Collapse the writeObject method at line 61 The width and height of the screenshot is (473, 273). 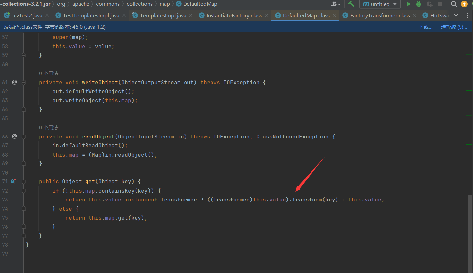click(x=23, y=83)
